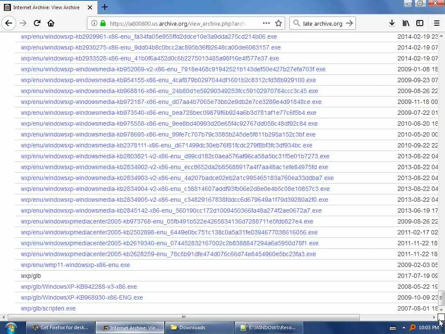
Task: Switch to Get Firefox for desktop taskbar window
Action: click(60, 328)
